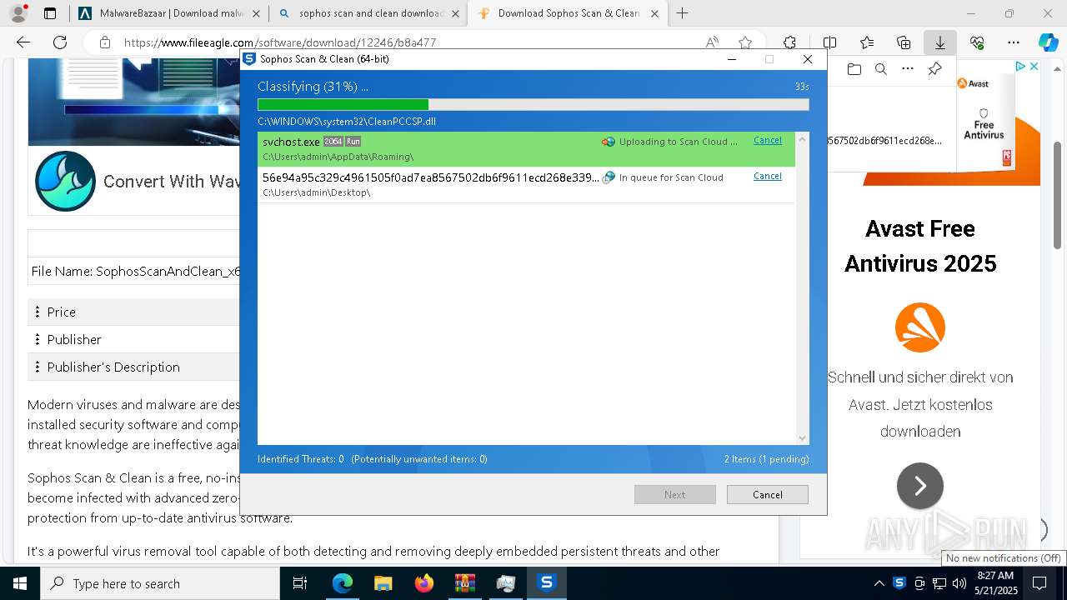Search downloads in the Downloads panel

tap(880, 69)
